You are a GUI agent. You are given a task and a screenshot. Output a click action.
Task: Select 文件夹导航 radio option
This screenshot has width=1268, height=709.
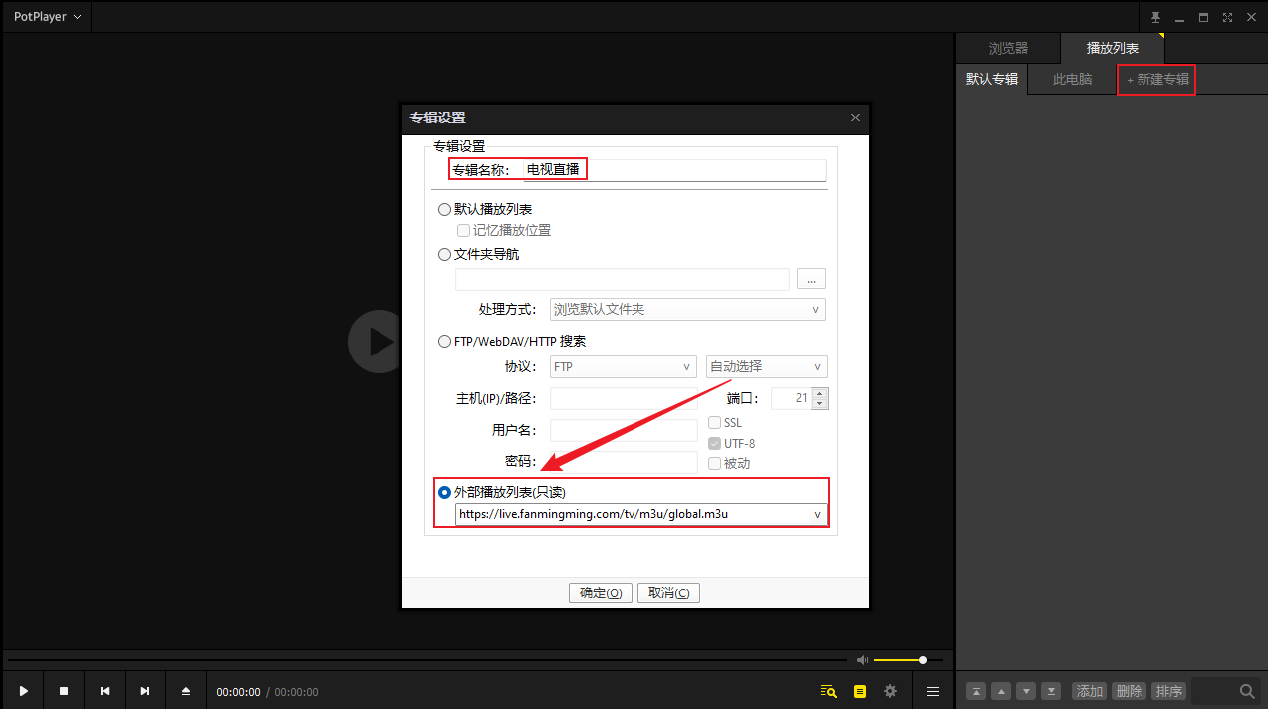[x=479, y=254]
